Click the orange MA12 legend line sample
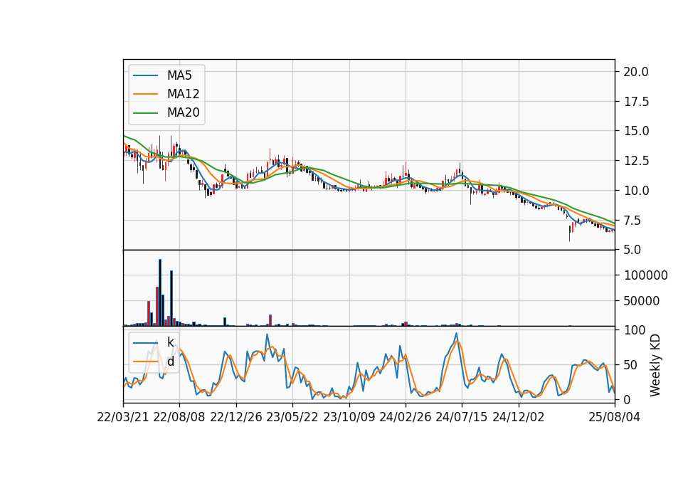 pos(145,94)
